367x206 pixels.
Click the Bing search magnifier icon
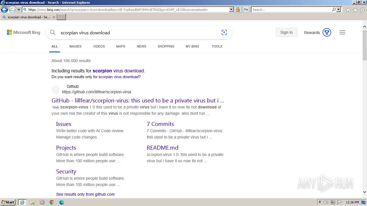[52, 32]
